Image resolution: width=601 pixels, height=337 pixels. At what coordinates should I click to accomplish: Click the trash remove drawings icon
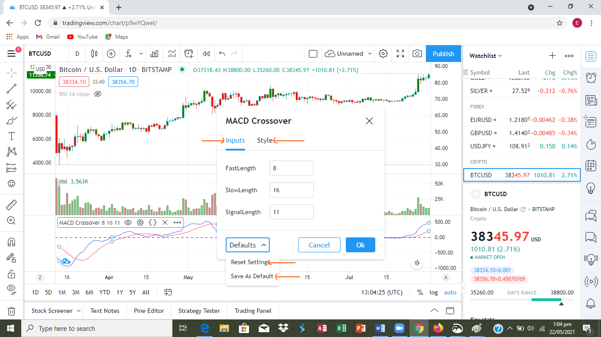(11, 311)
